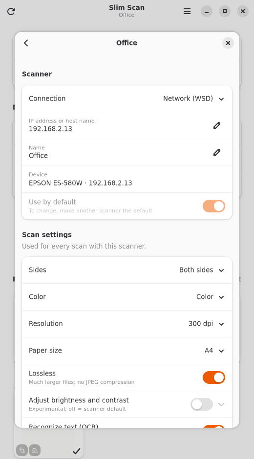Enable Adjust brightness and contrast switch
254x459 pixels.
(x=202, y=404)
